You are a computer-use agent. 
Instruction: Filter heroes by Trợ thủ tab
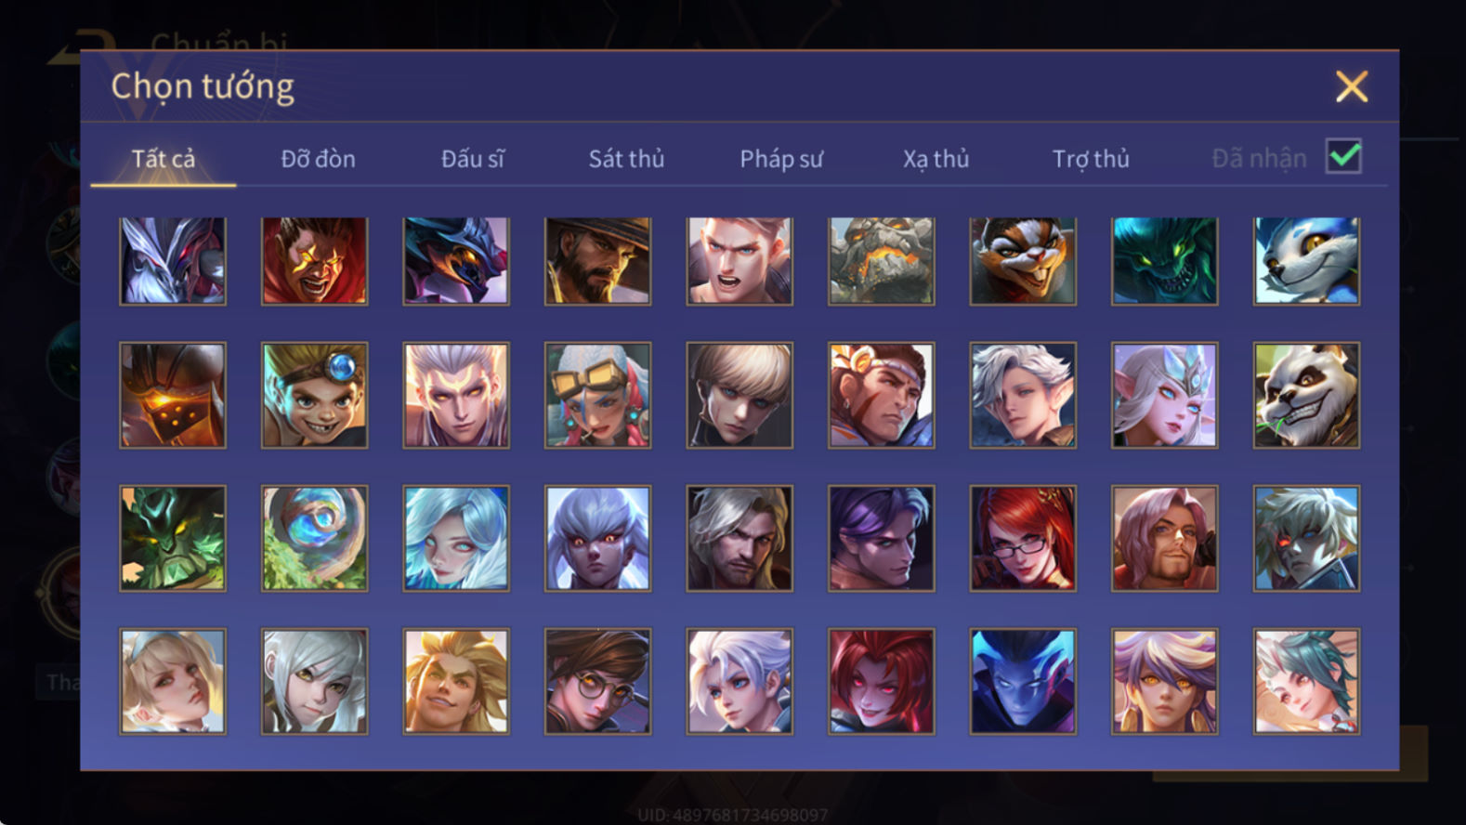1091,159
